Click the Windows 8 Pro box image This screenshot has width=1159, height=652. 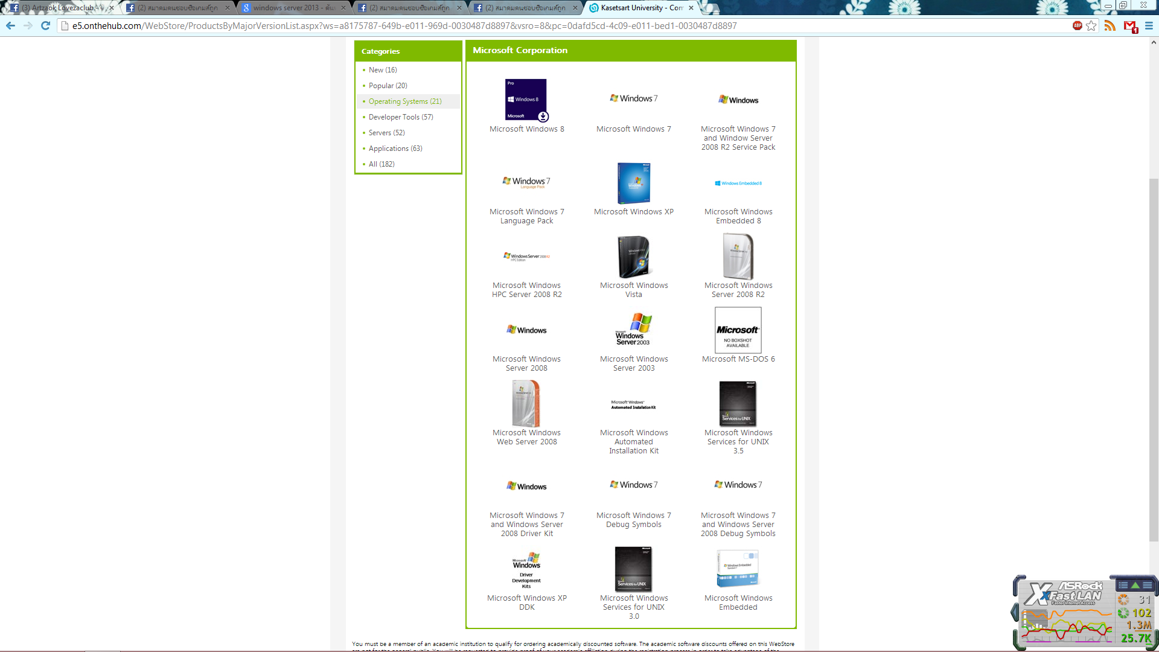[526, 100]
